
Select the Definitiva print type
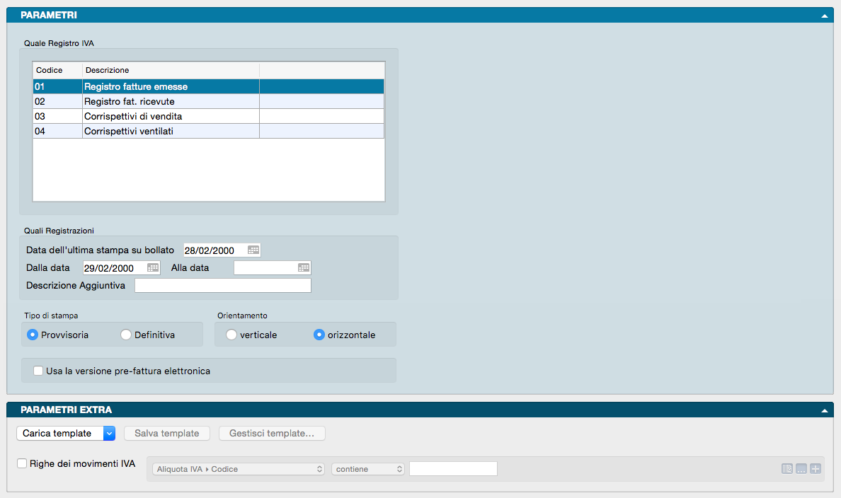click(126, 335)
